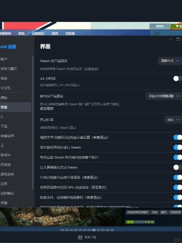The height and width of the screenshot is (243, 182).
Task: Open the 存储空间 settings section
Action: click(x=7, y=136)
